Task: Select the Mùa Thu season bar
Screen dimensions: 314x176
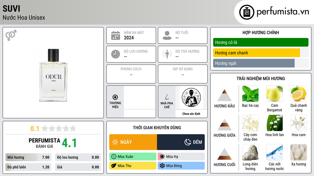Action: [133, 166]
